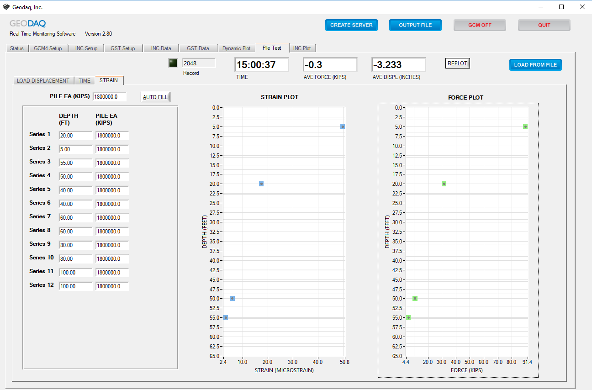Switch to INC Setup tab
The width and height of the screenshot is (592, 390).
(86, 48)
